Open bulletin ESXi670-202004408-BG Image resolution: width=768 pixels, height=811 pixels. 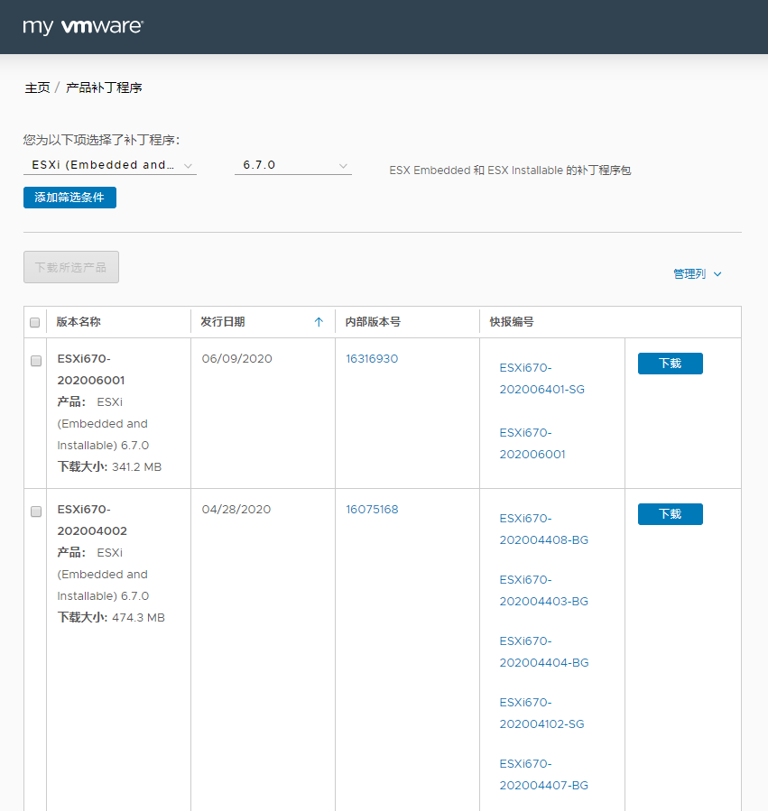pyautogui.click(x=544, y=530)
